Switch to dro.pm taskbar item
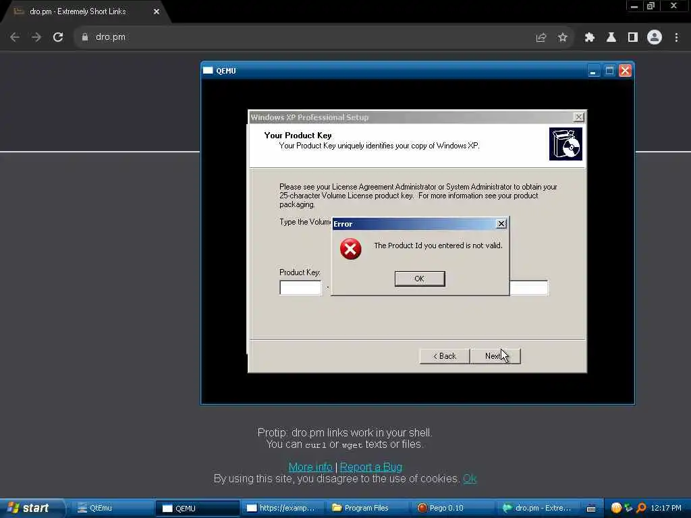691x518 pixels. (x=538, y=508)
